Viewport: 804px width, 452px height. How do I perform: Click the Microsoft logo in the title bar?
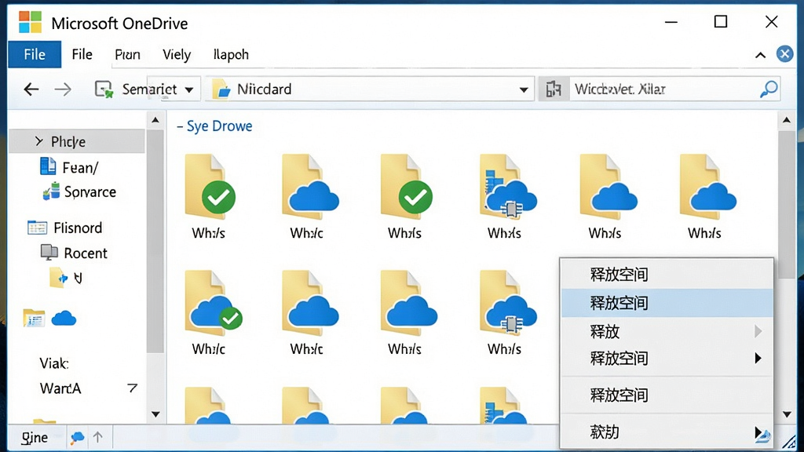click(x=31, y=23)
